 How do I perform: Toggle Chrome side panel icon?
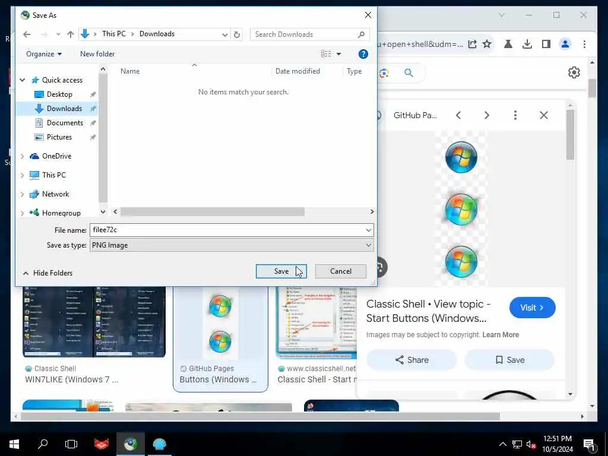coord(546,44)
